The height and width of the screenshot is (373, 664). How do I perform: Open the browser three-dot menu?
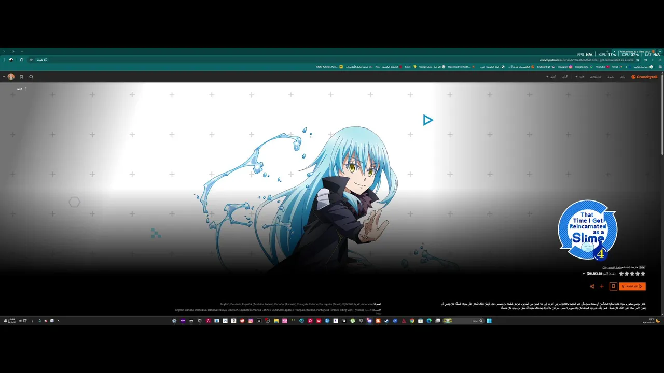[4, 60]
